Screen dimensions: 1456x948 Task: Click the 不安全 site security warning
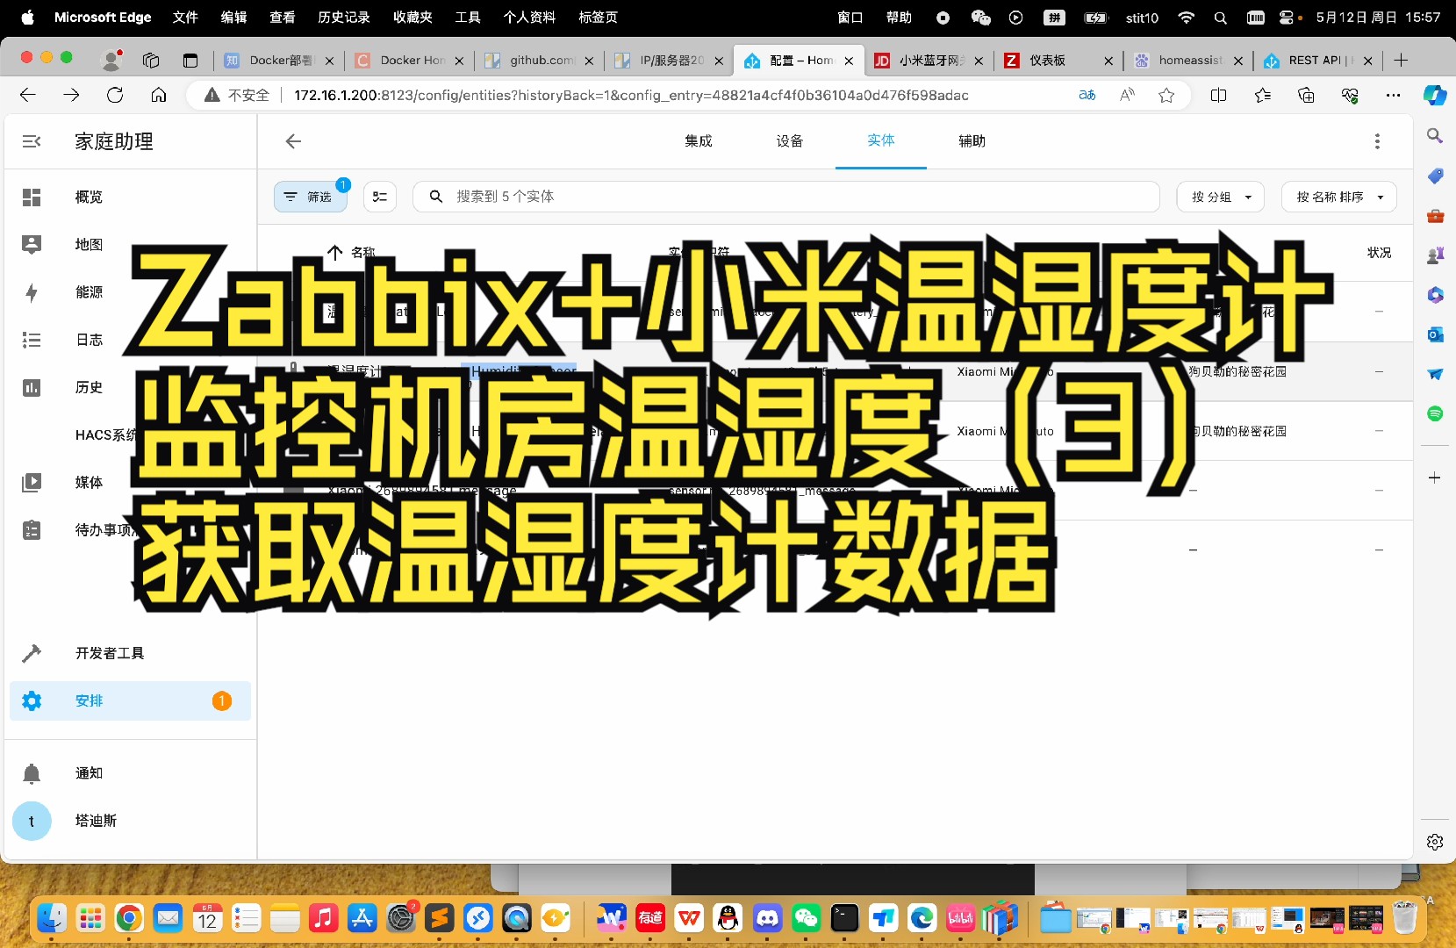(x=237, y=95)
